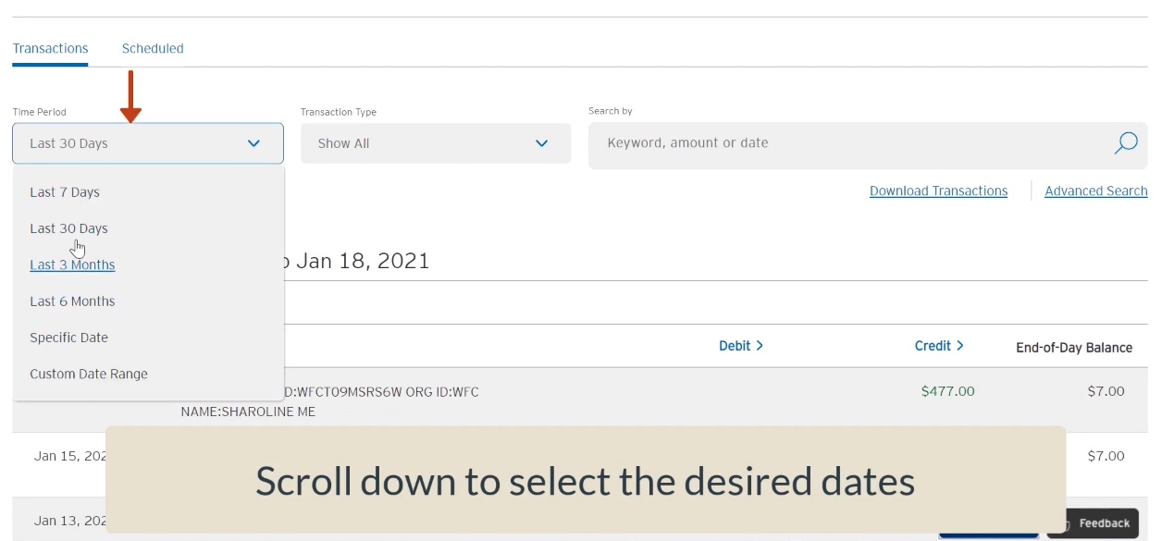
Task: Expand the Transaction Type Show All dropdown
Action: point(436,143)
